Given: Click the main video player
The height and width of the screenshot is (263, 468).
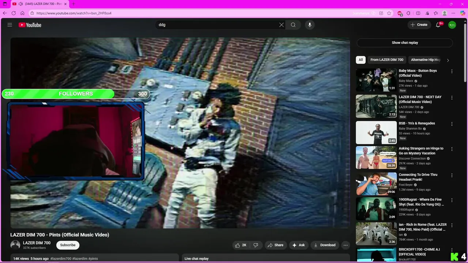Looking at the screenshot, I should coord(180,133).
